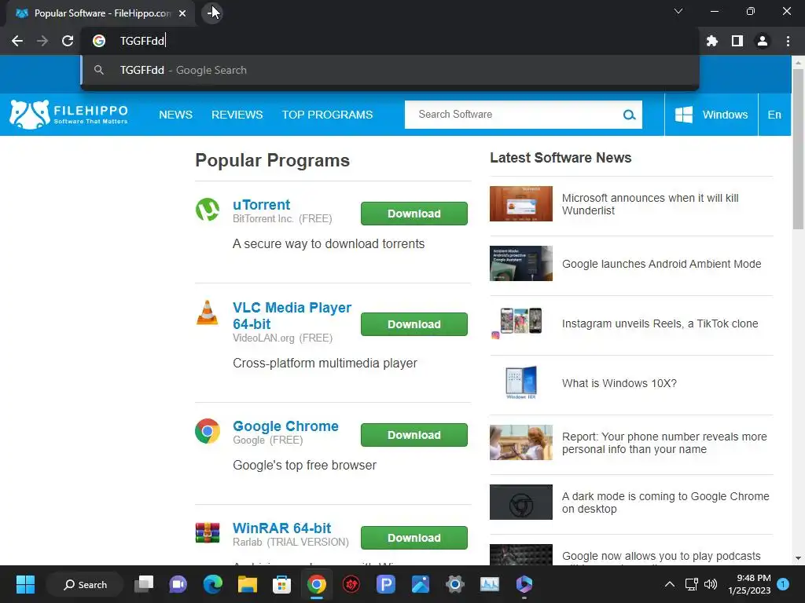Open a new tab with the plus button
Screen dimensions: 805x603
click(211, 13)
